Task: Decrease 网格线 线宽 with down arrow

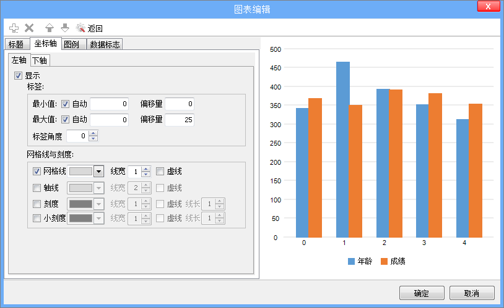Action: coord(146,174)
